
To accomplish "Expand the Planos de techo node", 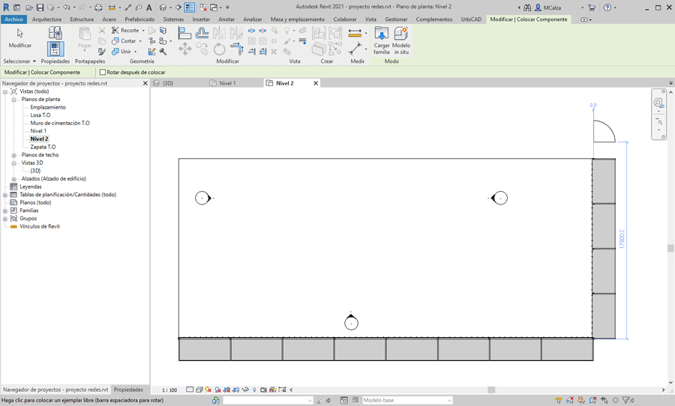I will [14, 155].
